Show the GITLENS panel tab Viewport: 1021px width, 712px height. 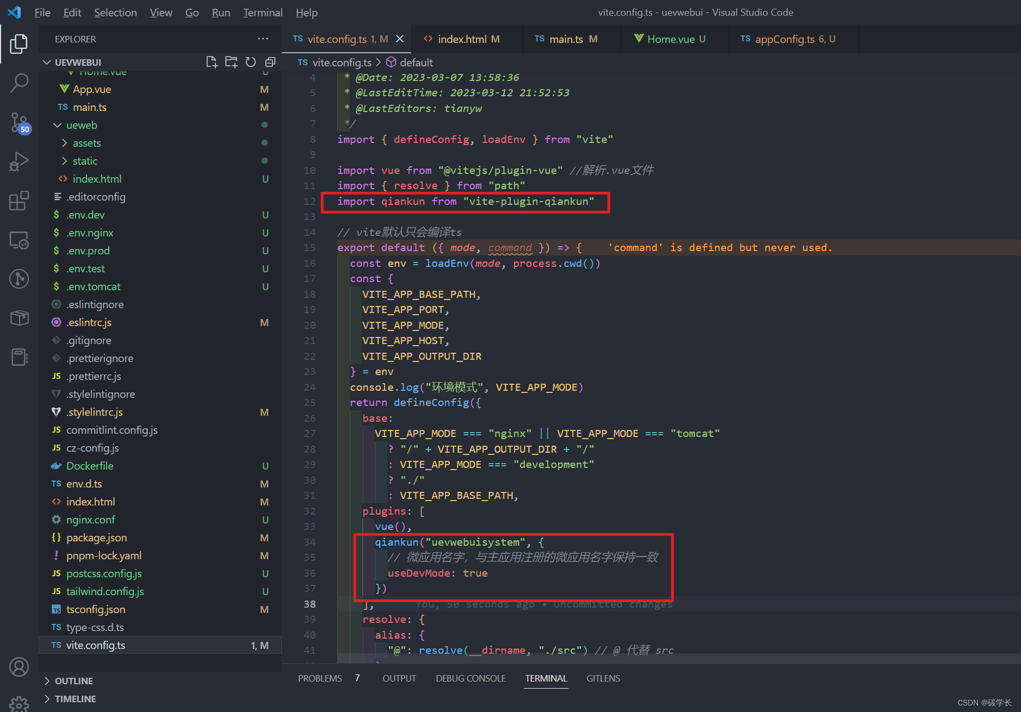603,678
